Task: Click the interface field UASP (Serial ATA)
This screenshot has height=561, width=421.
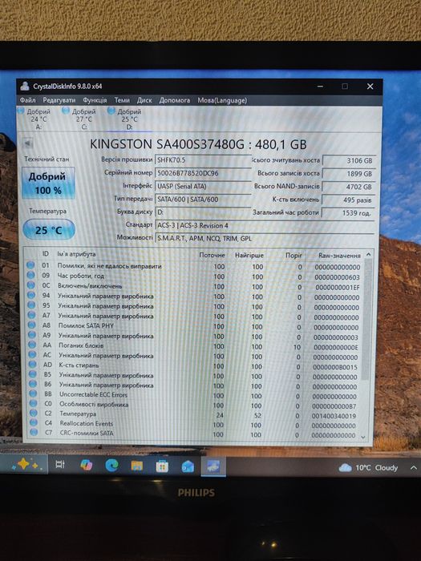Action: click(203, 186)
